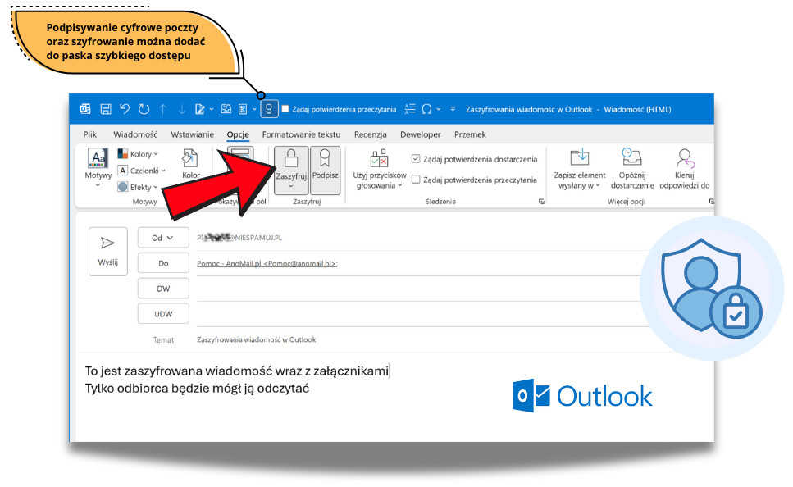Image resolution: width=793 pixels, height=487 pixels.
Task: Open the Śledzenie group dialog launcher
Action: 541,201
